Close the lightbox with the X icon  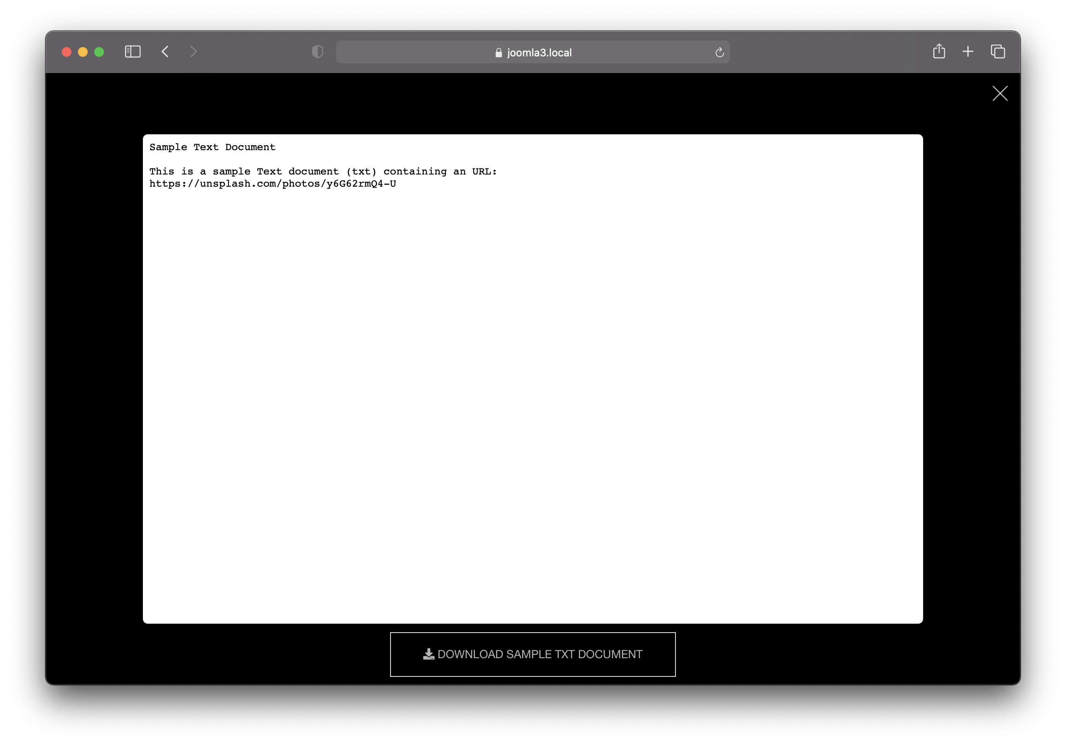click(x=1000, y=93)
